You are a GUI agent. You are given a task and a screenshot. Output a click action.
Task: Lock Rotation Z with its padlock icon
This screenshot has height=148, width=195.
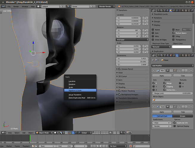coord(145,36)
